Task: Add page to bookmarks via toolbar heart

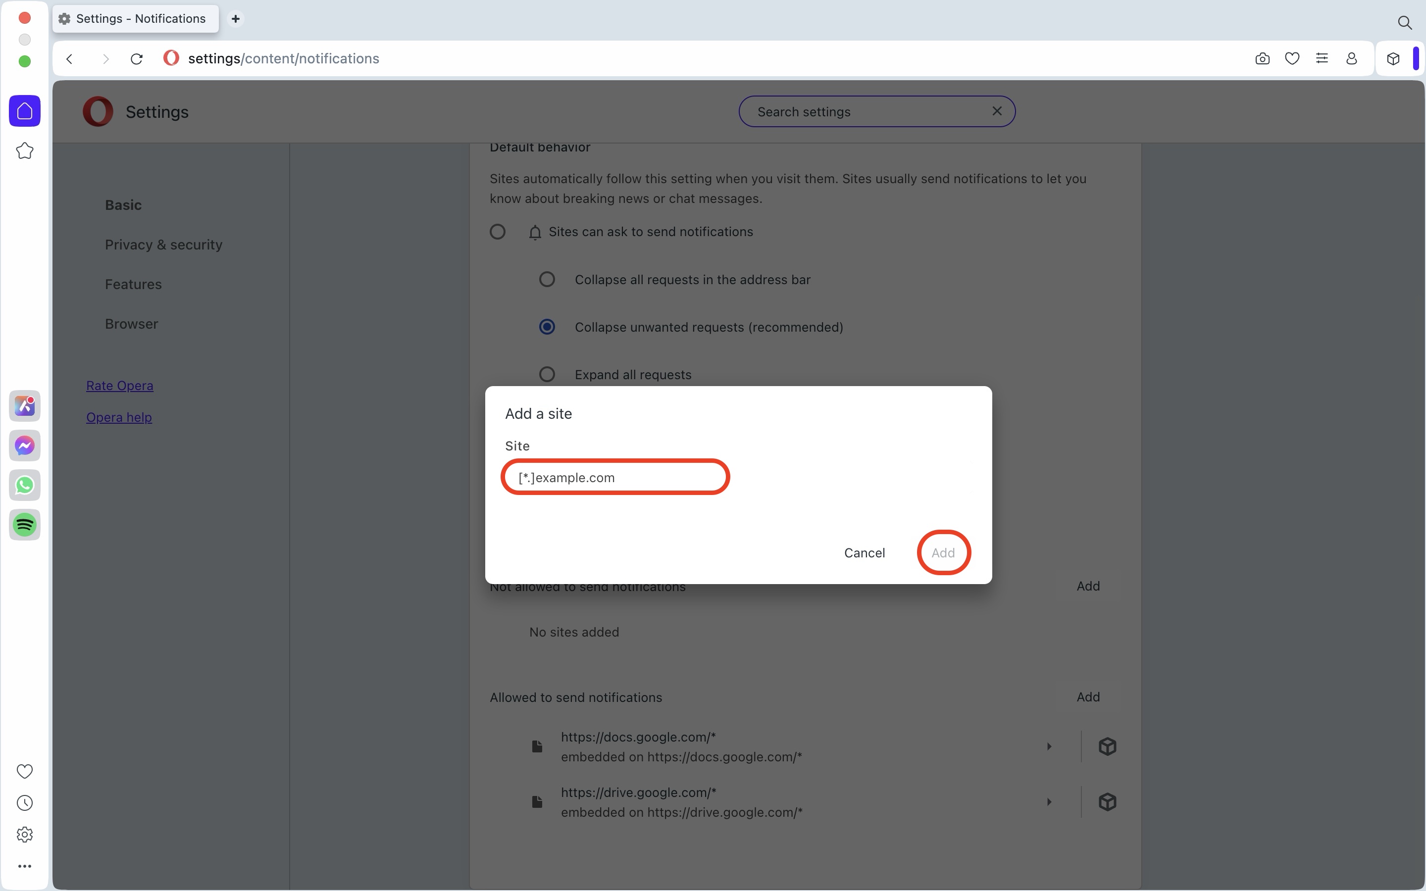Action: 1292,58
